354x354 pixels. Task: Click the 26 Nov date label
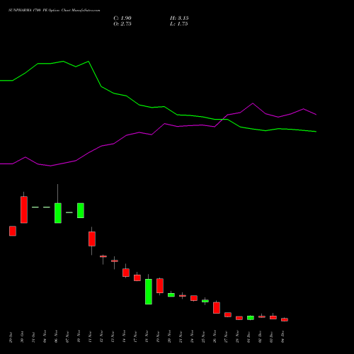coord(215,337)
